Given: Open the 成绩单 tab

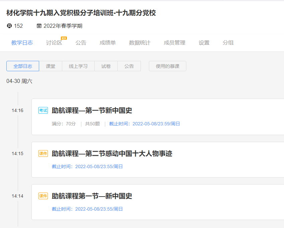Looking at the screenshot, I should click(x=107, y=43).
